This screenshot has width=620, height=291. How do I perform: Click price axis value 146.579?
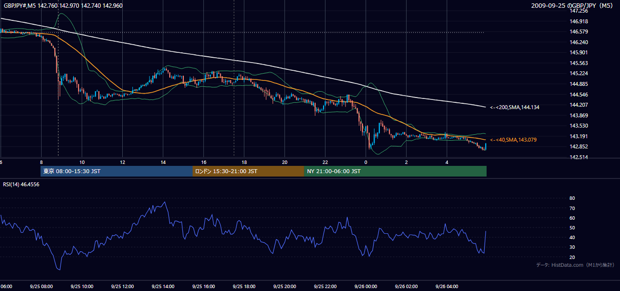click(580, 32)
